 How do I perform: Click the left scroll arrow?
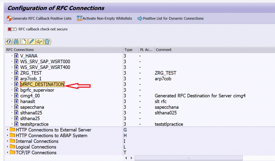pyautogui.click(x=126, y=158)
